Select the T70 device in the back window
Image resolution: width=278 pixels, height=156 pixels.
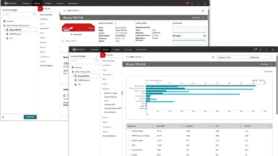(11, 38)
